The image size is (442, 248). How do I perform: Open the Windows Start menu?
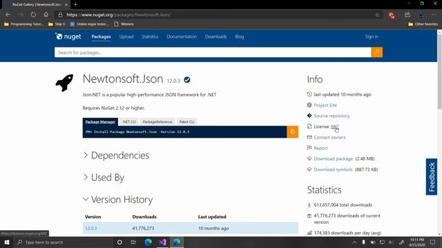point(7,242)
